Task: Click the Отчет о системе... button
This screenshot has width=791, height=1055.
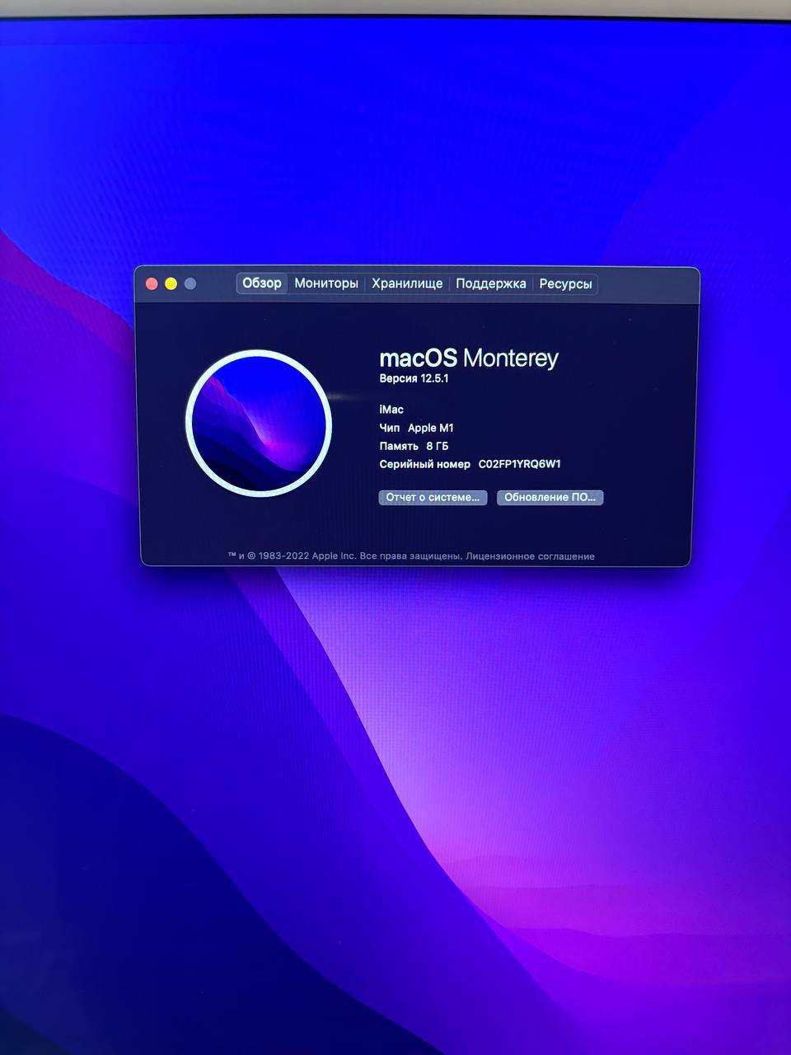Action: coord(433,498)
